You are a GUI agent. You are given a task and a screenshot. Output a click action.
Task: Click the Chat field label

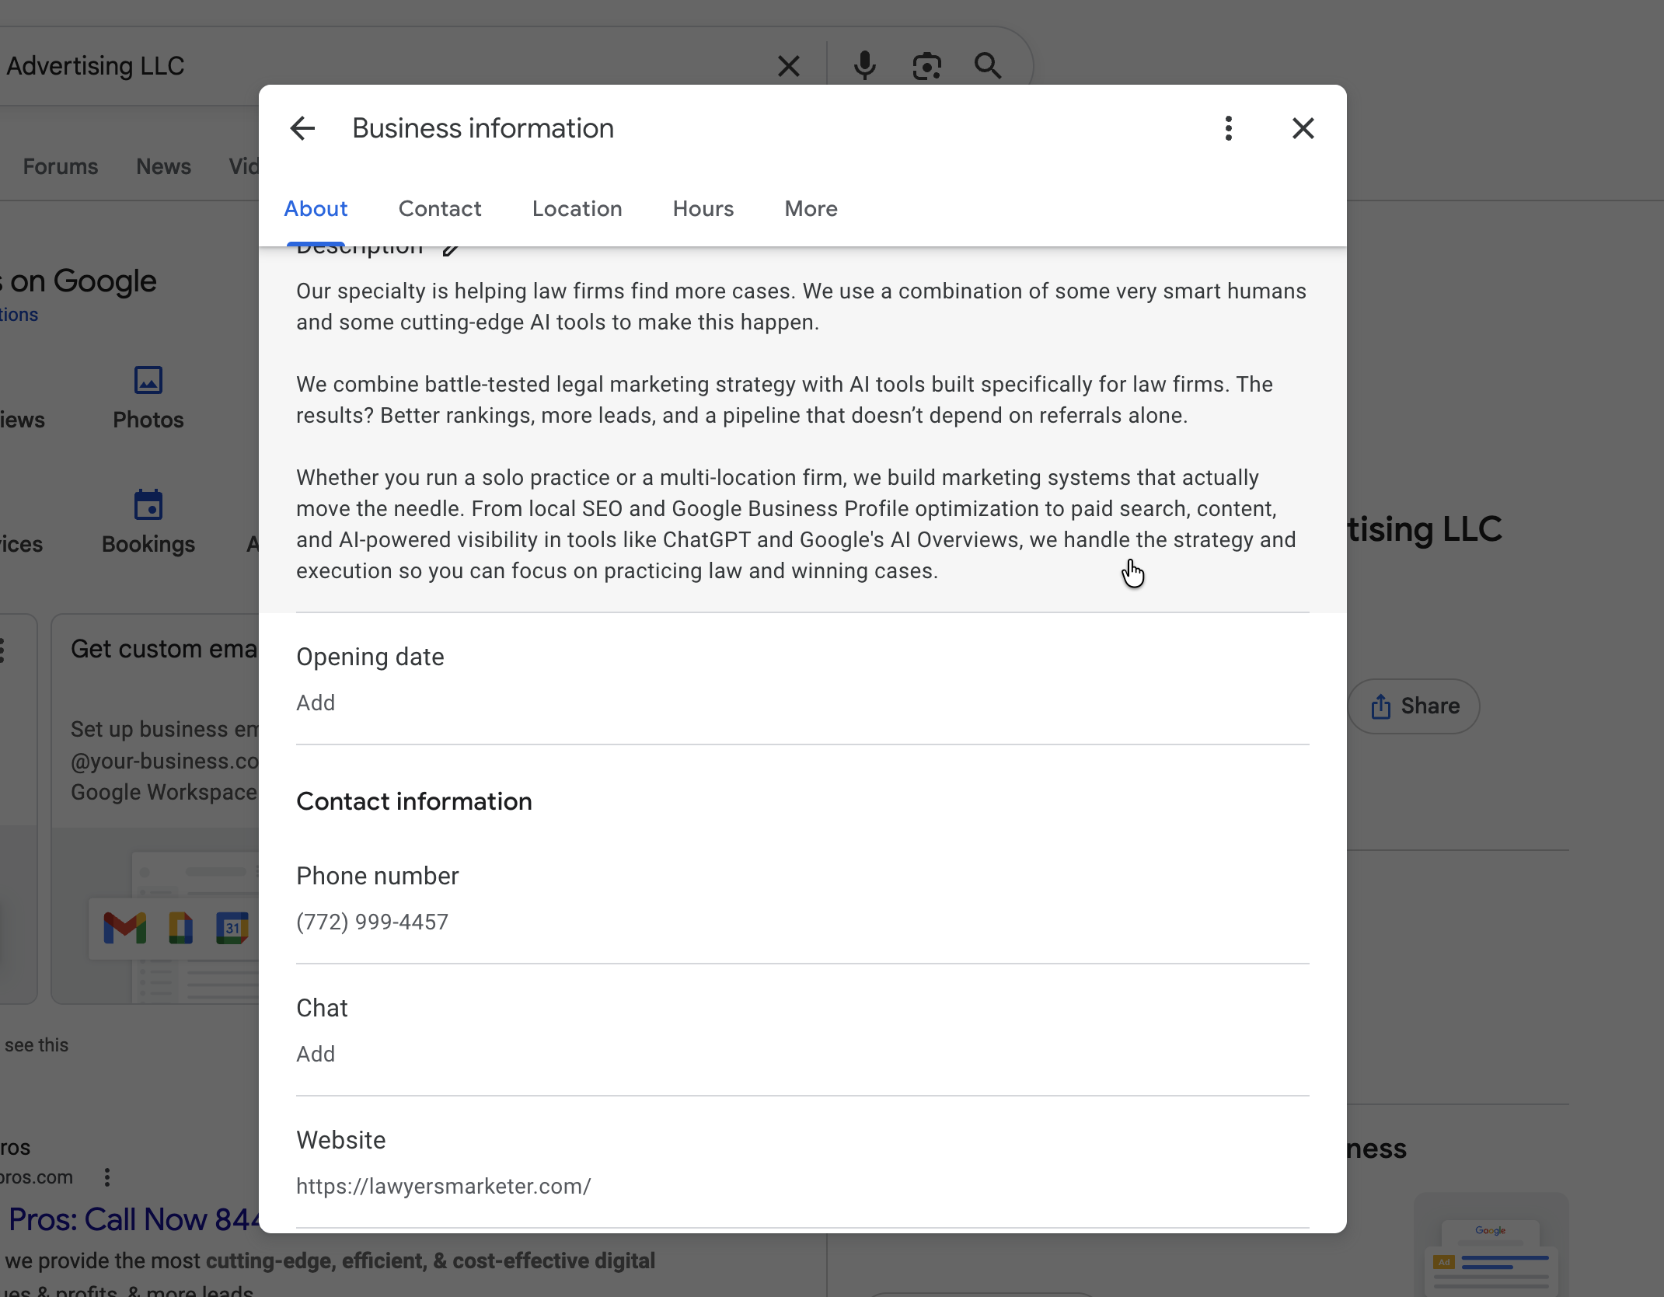tap(322, 1008)
